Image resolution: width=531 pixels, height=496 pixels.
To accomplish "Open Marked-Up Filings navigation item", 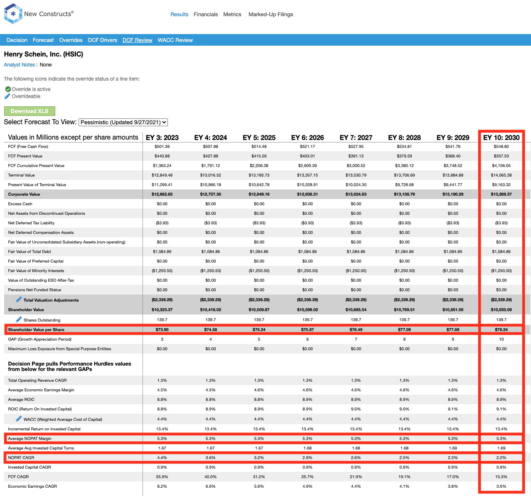I will pyautogui.click(x=270, y=15).
